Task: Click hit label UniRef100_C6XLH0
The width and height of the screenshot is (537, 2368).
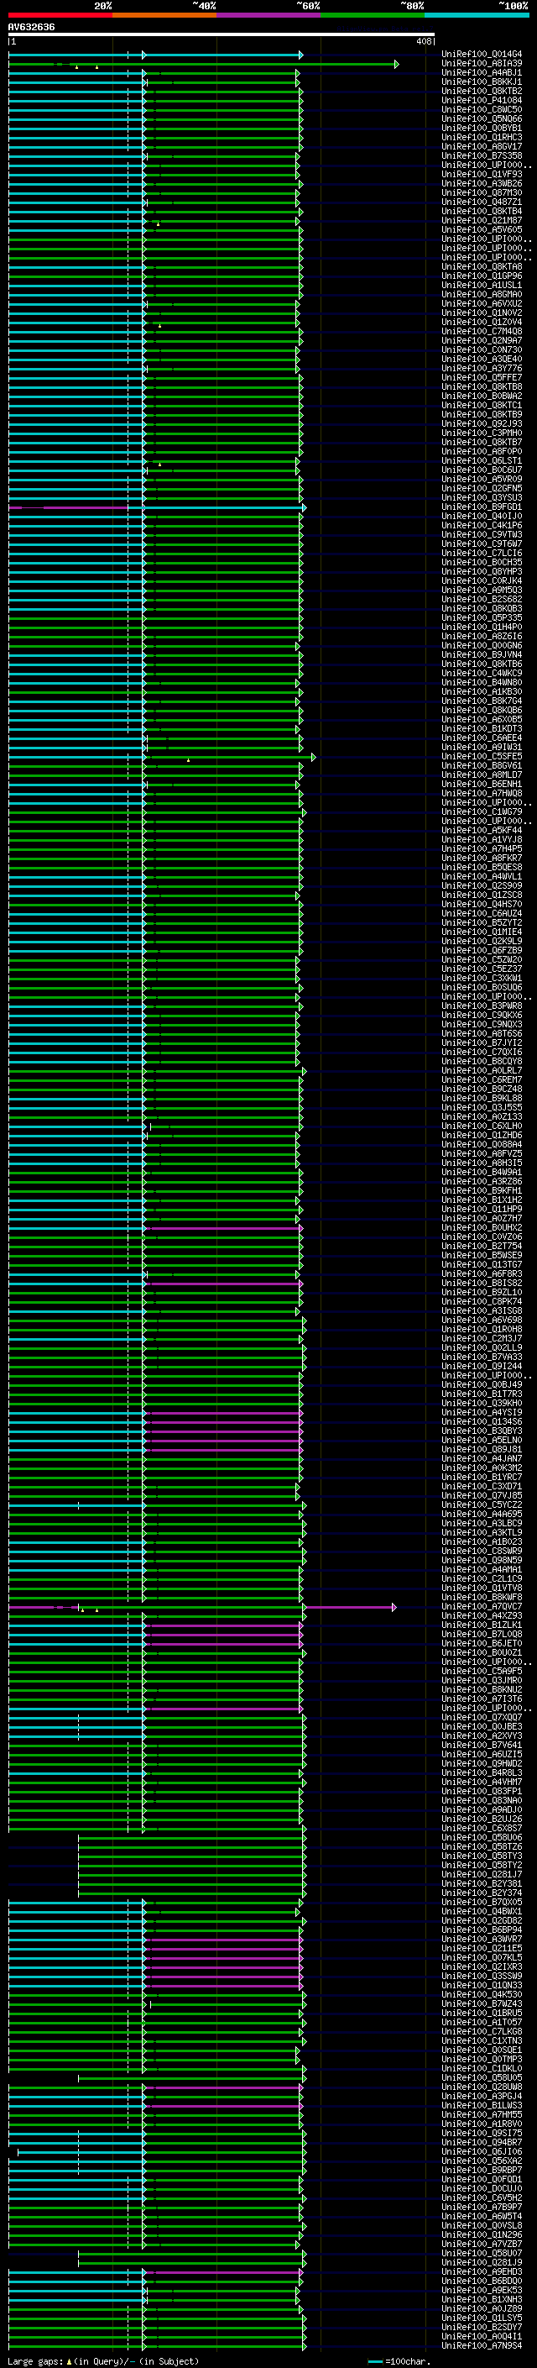Action: [x=481, y=1125]
